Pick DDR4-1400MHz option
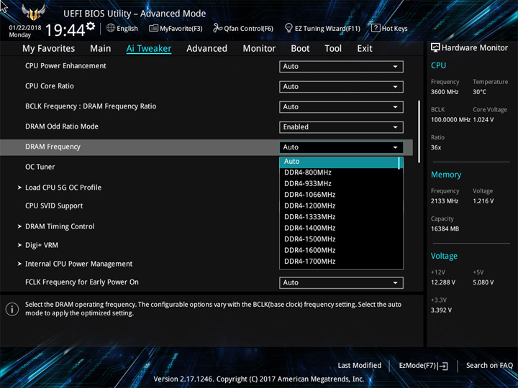This screenshot has width=518, height=388. (x=340, y=228)
